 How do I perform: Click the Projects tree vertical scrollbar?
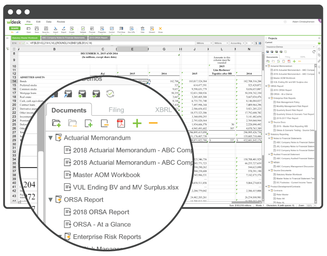coord(316,134)
